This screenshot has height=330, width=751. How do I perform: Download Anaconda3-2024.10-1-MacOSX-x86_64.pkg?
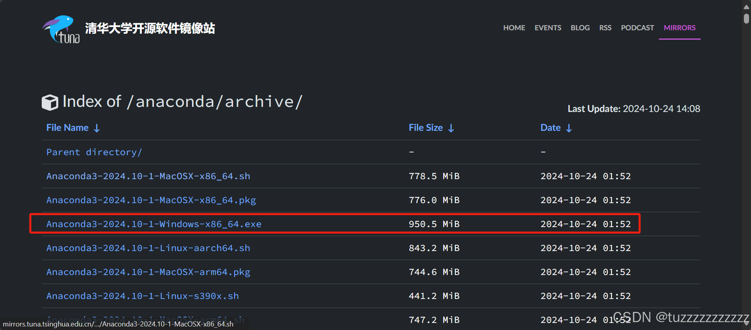click(151, 200)
